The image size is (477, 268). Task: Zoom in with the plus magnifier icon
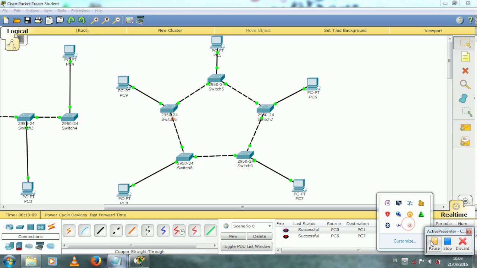click(x=95, y=20)
